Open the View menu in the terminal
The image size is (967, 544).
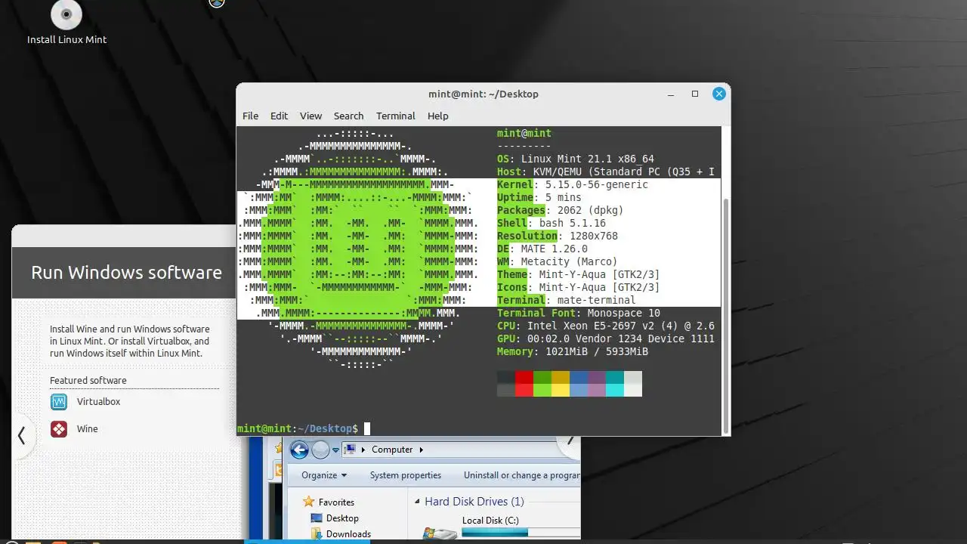310,116
